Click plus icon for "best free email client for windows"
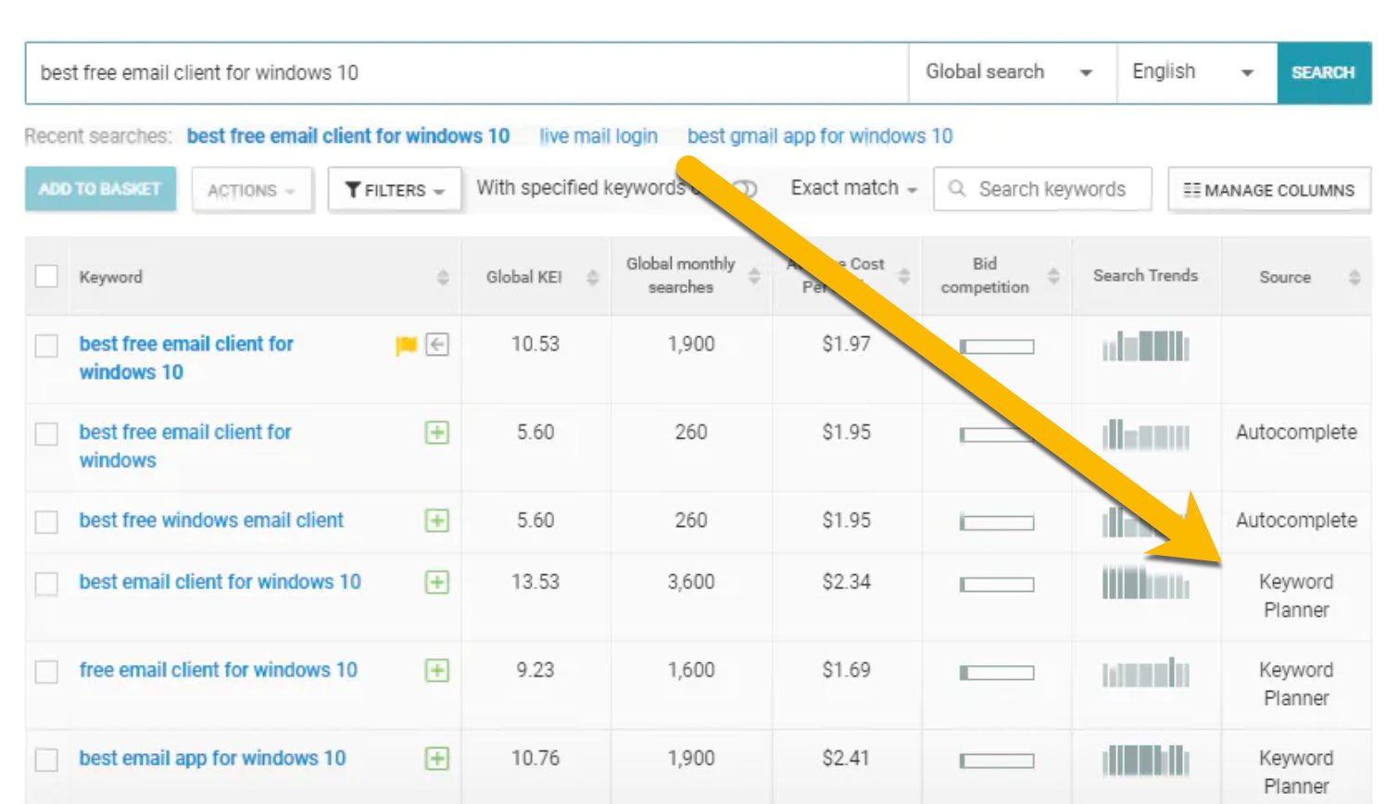1386x804 pixels. 435,433
